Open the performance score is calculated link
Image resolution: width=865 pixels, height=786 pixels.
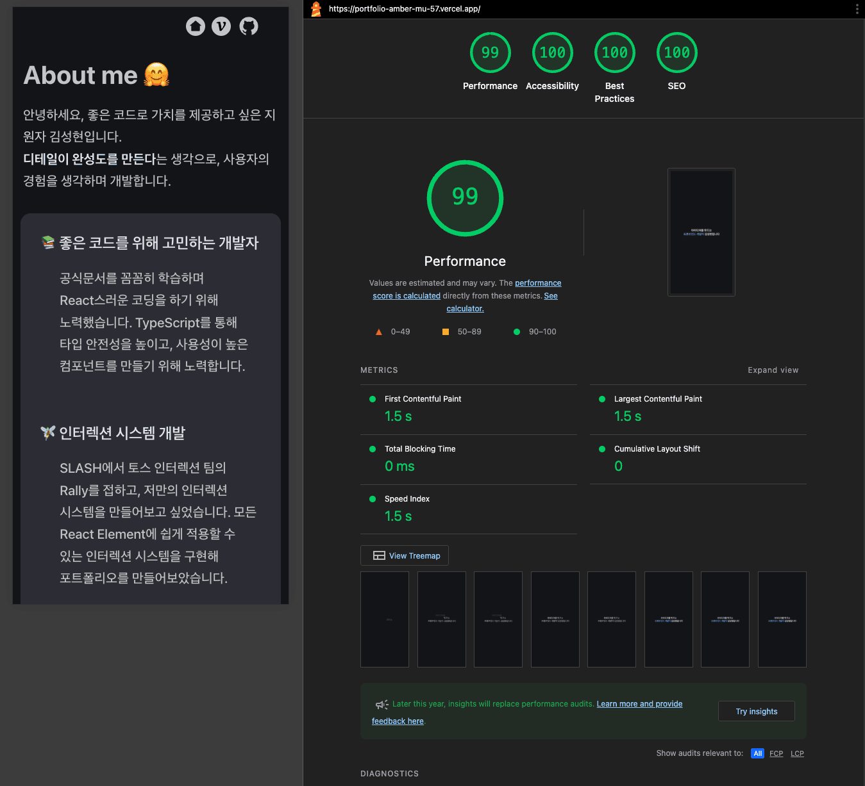tap(538, 282)
